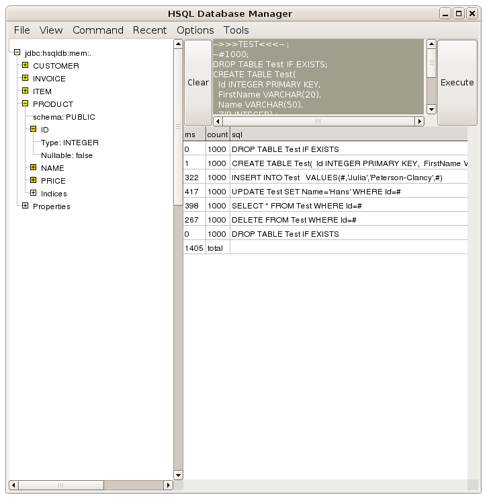
Task: Click the tree panel scroll up arrow
Action: coord(178,44)
